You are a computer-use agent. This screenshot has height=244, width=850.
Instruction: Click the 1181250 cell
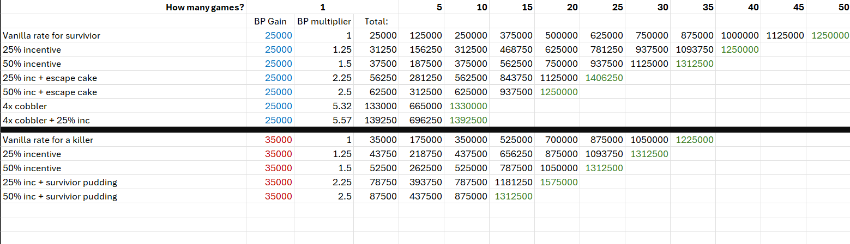(512, 182)
